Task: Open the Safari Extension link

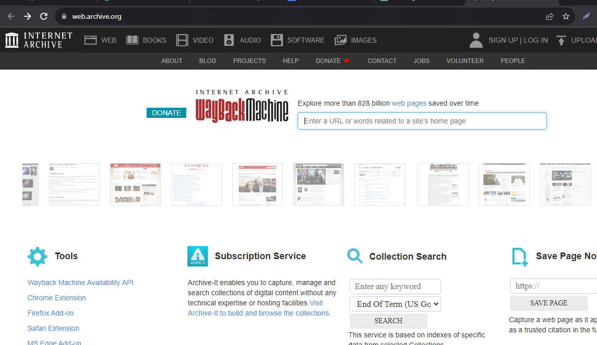Action: point(53,328)
